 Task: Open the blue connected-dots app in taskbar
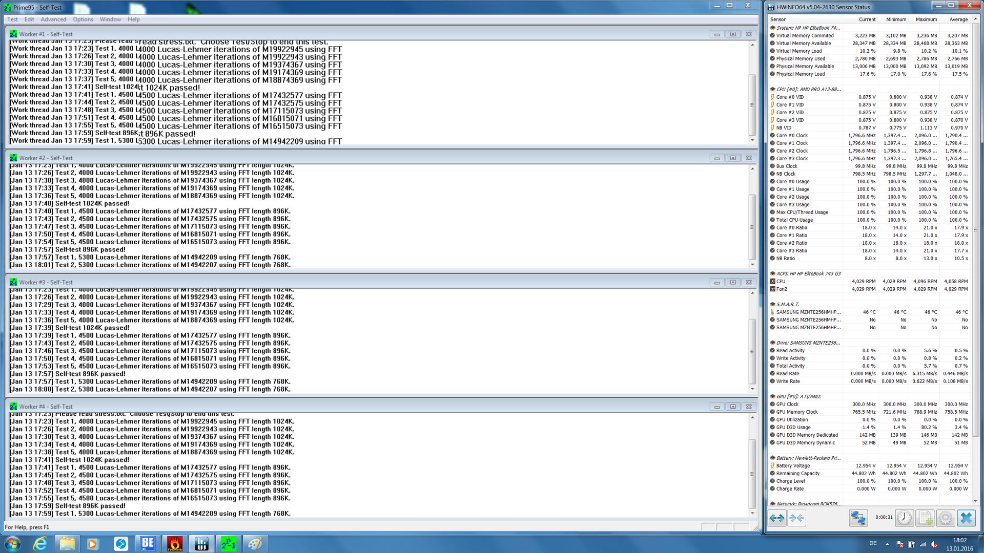click(x=121, y=543)
